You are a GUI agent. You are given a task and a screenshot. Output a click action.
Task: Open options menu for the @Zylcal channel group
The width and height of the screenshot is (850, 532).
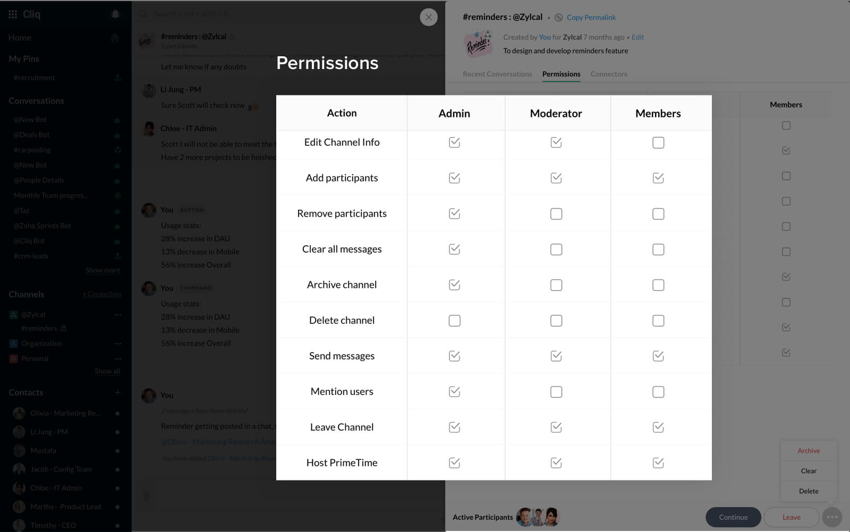point(118,315)
